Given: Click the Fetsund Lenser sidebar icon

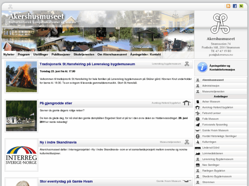Looking at the screenshot, I should (x=198, y=113).
